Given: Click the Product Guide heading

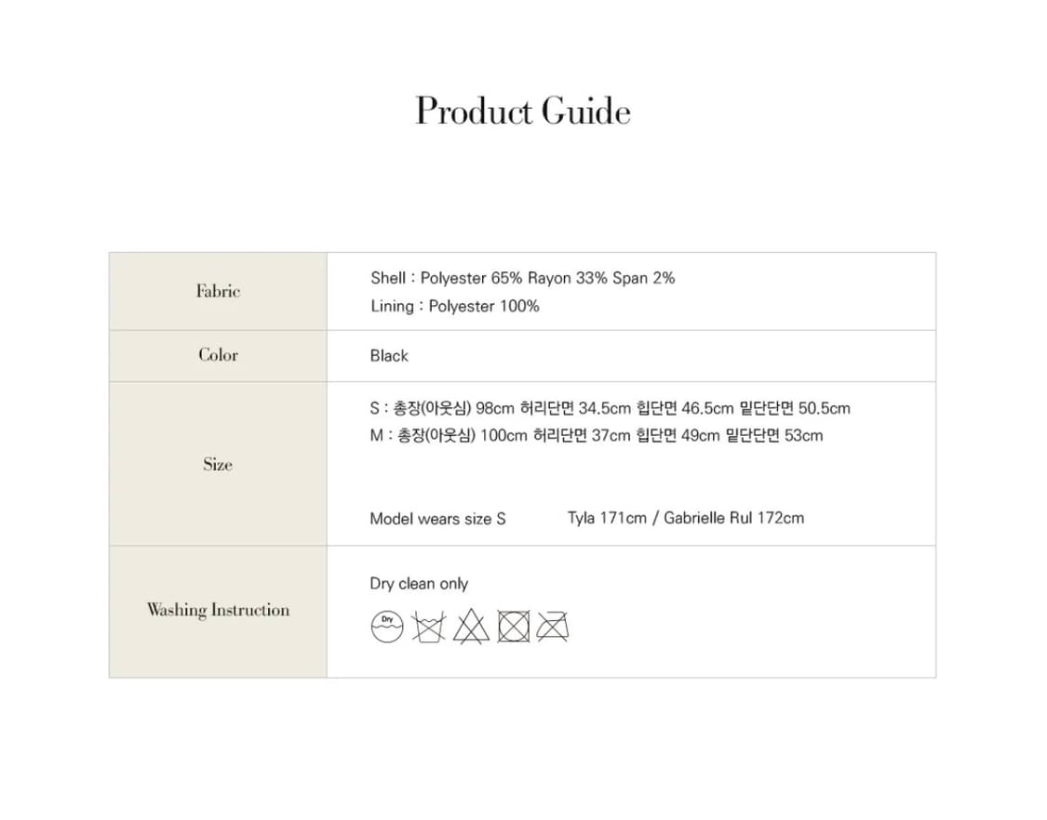Looking at the screenshot, I should pyautogui.click(x=523, y=111).
